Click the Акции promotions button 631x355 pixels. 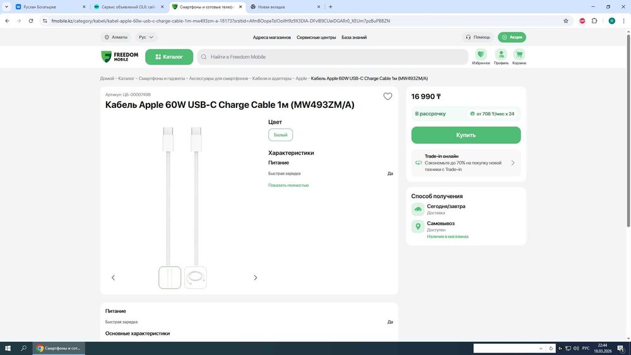(512, 37)
